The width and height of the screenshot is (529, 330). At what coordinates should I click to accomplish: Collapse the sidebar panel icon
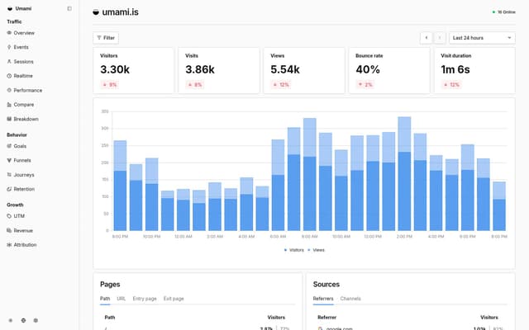(x=69, y=8)
